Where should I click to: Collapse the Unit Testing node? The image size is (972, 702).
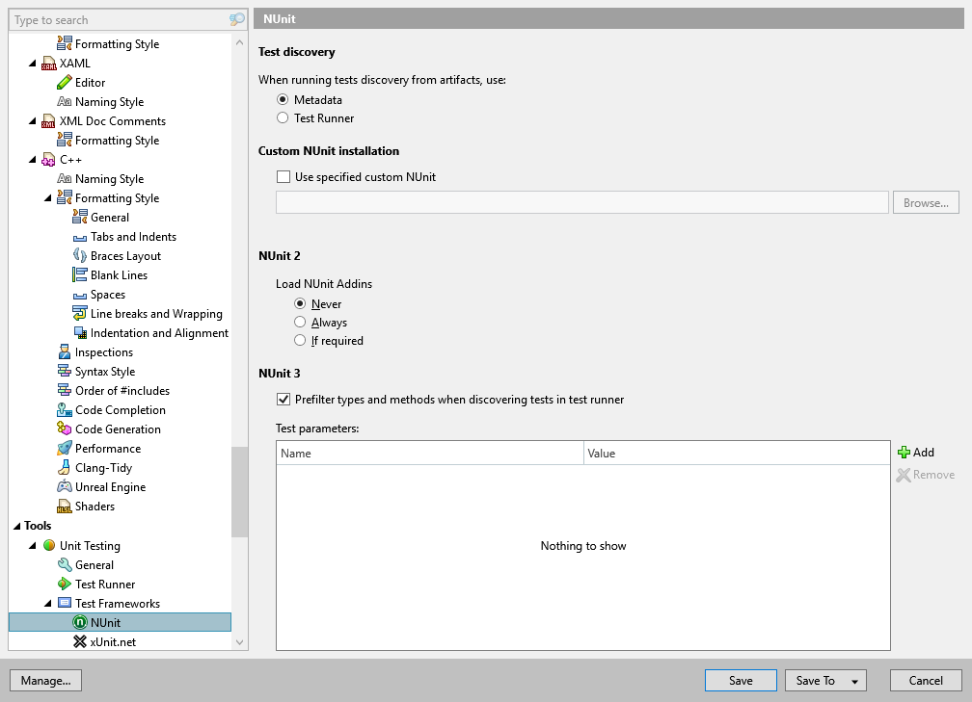32,545
